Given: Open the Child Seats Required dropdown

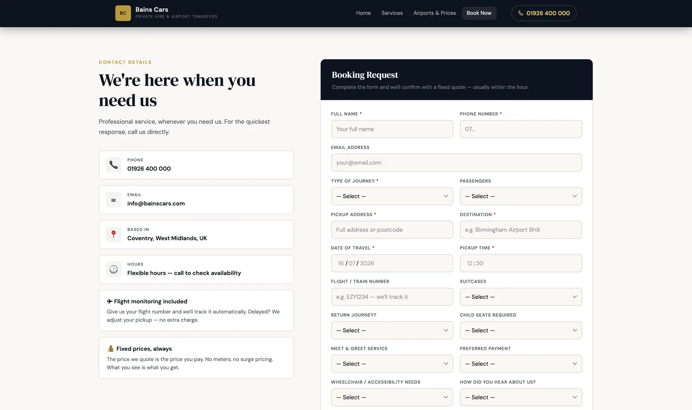Looking at the screenshot, I should pos(521,331).
